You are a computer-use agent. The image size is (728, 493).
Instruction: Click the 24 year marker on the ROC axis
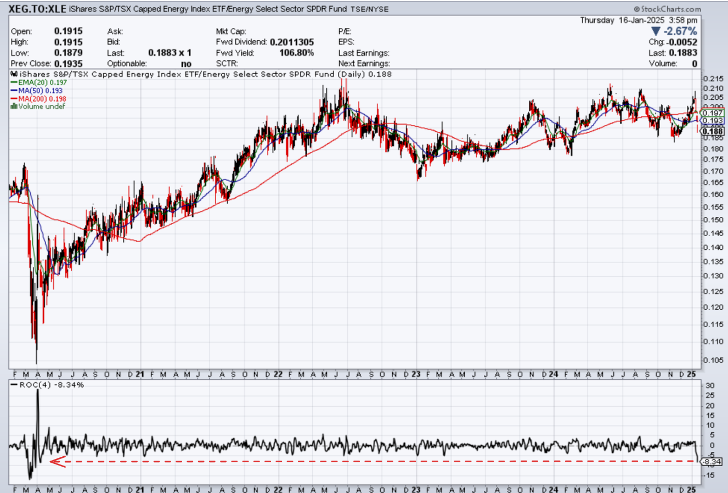click(553, 489)
